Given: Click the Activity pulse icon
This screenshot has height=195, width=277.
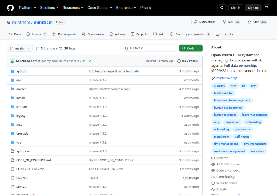Looking at the screenshot, I should tap(213, 189).
